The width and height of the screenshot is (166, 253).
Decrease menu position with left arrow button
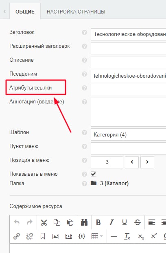coord(132,162)
